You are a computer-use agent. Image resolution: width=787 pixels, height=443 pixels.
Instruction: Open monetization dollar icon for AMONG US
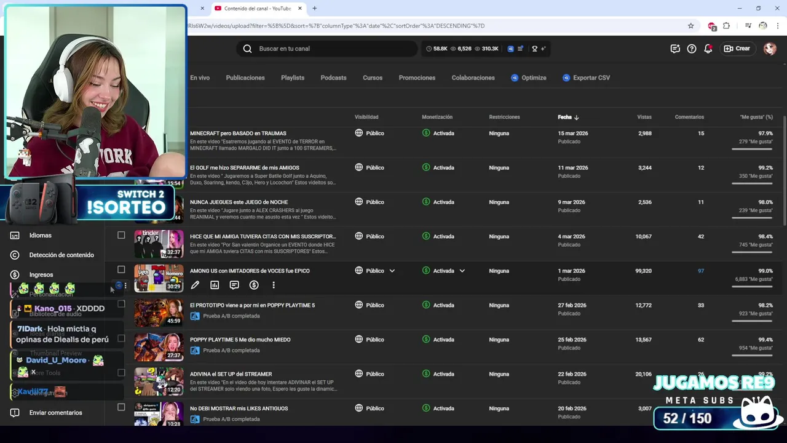pos(254,285)
